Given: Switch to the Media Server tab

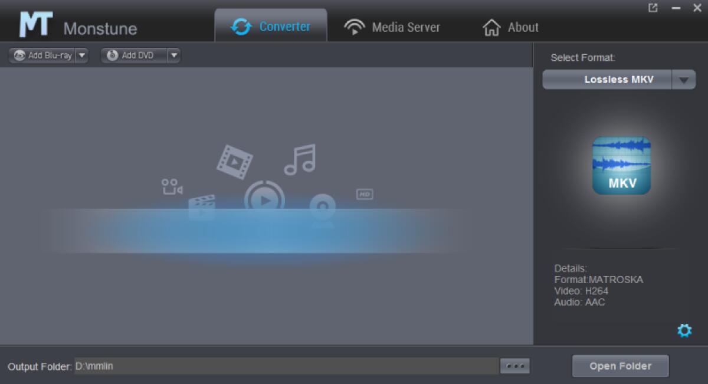Looking at the screenshot, I should [x=392, y=27].
